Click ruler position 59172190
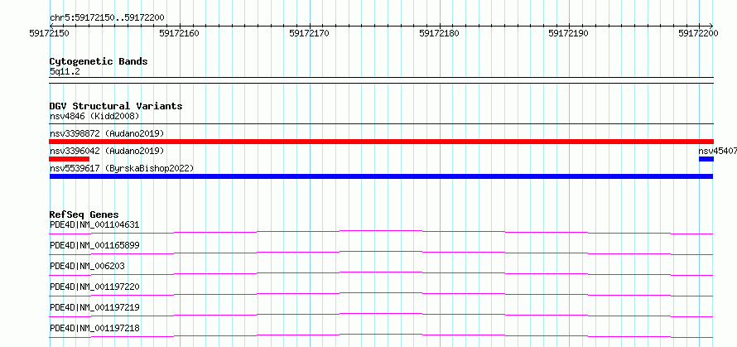The height and width of the screenshot is (347, 737). click(569, 34)
